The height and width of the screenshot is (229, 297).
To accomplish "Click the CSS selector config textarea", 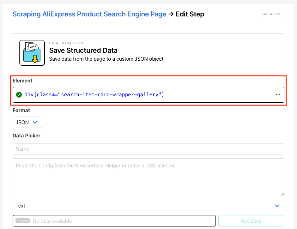I will point(148,177).
